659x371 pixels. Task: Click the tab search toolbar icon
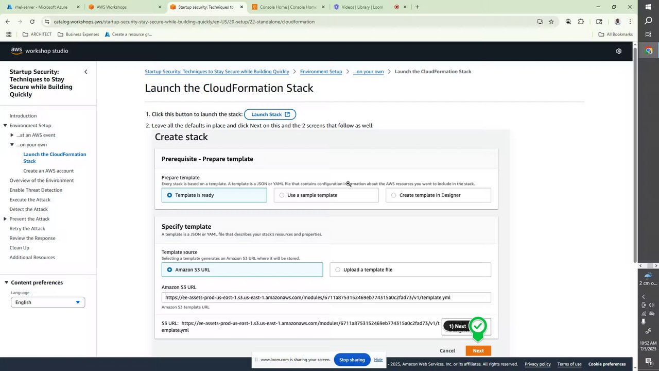[x=599, y=22]
